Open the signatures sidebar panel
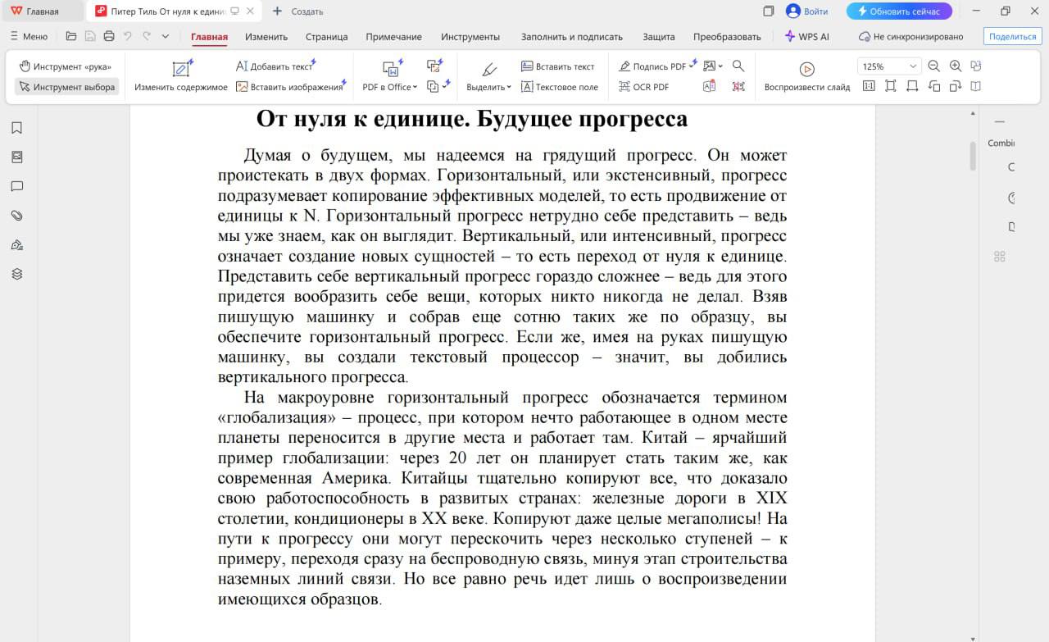The image size is (1049, 642). click(16, 244)
